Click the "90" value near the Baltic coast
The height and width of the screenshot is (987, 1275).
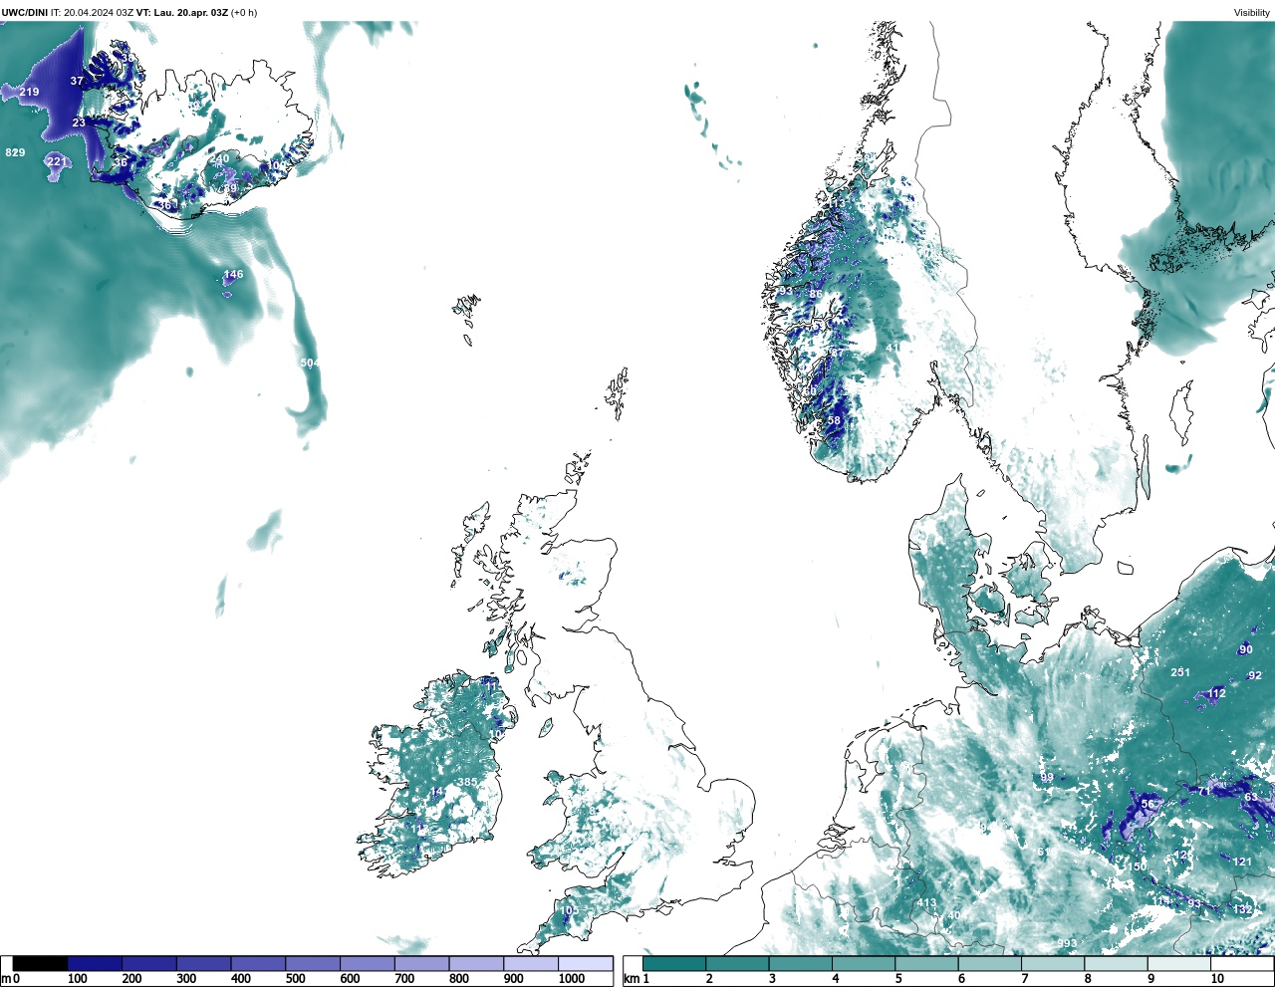[1246, 650]
